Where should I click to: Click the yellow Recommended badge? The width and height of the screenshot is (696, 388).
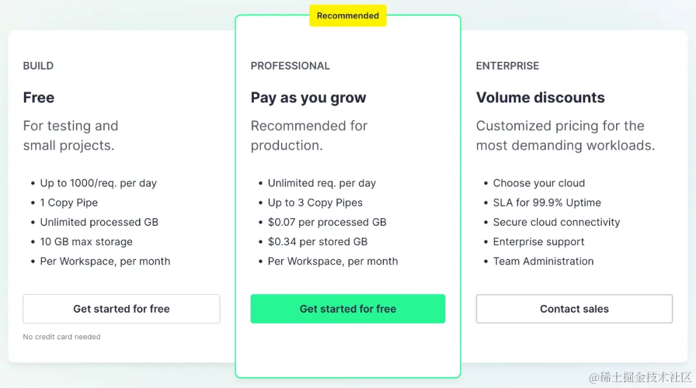tap(348, 16)
